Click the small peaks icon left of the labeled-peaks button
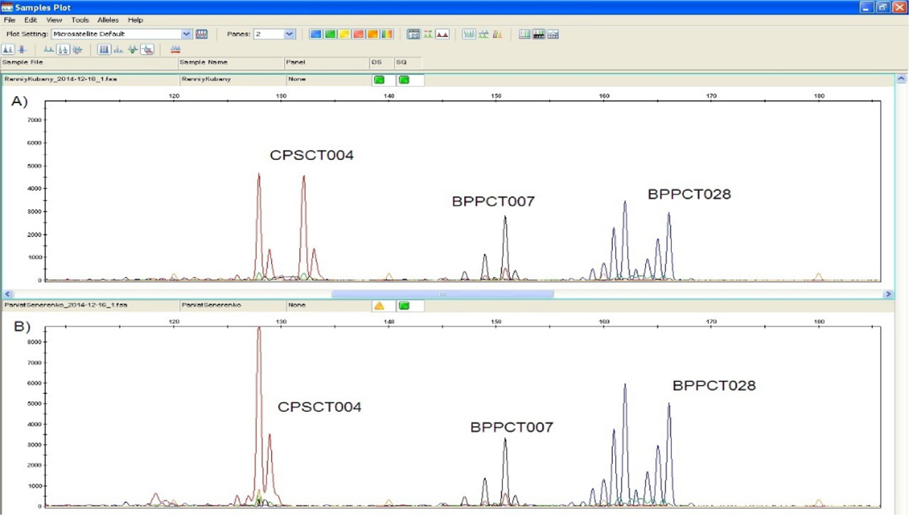909x515 pixels. 49,49
